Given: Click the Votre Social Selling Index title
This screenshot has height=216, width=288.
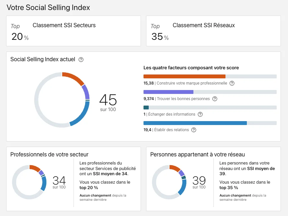Looking at the screenshot, I should coord(48,7).
